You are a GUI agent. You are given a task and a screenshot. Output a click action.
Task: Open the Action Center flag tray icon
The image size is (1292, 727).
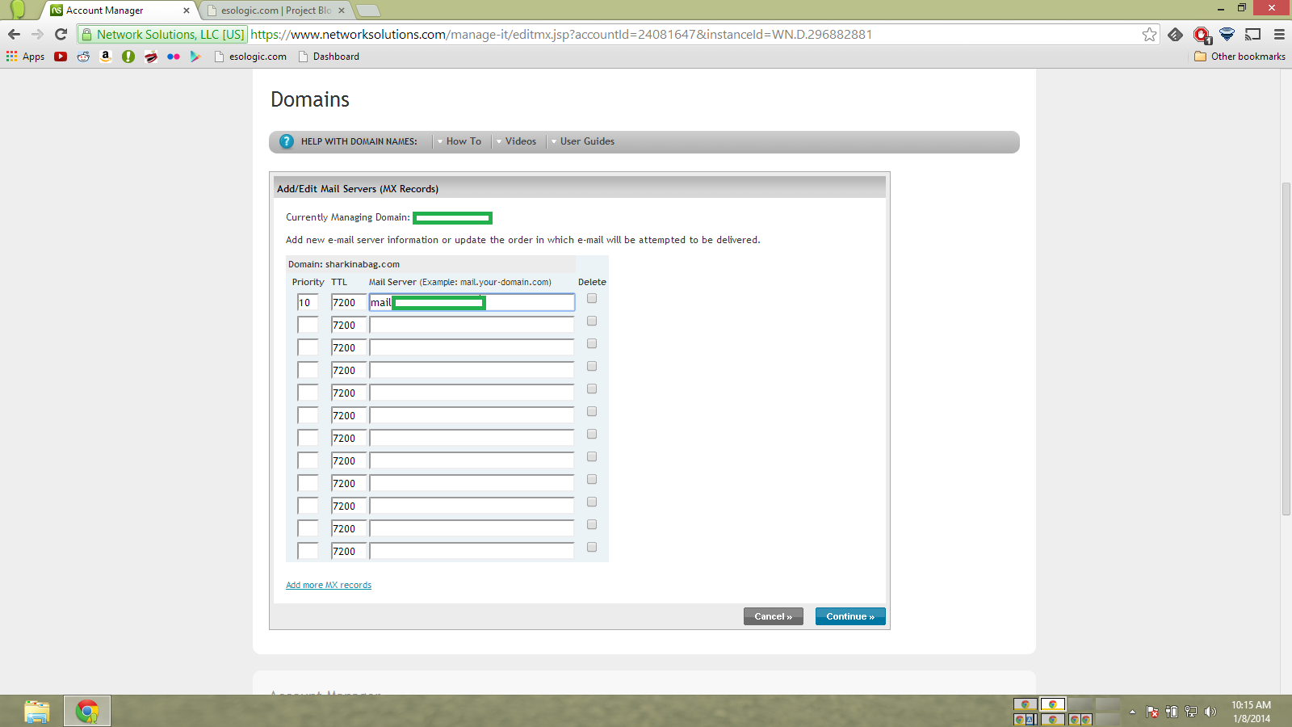click(1152, 712)
